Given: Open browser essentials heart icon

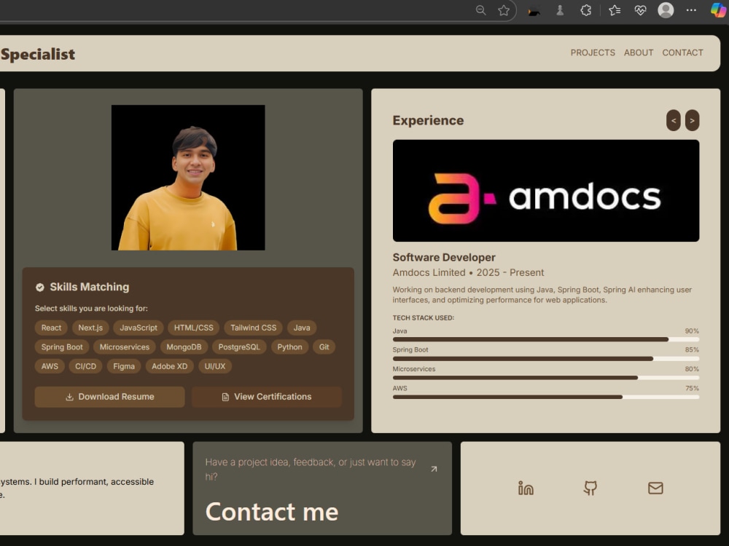Looking at the screenshot, I should pos(640,10).
